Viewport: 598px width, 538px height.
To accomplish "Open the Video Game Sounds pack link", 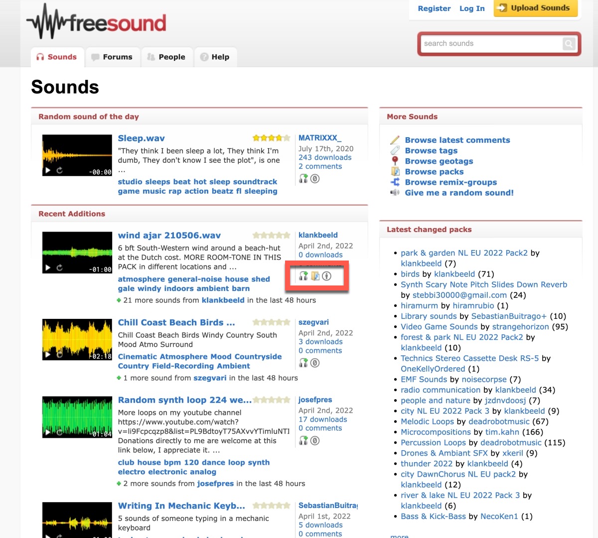I will pyautogui.click(x=439, y=327).
